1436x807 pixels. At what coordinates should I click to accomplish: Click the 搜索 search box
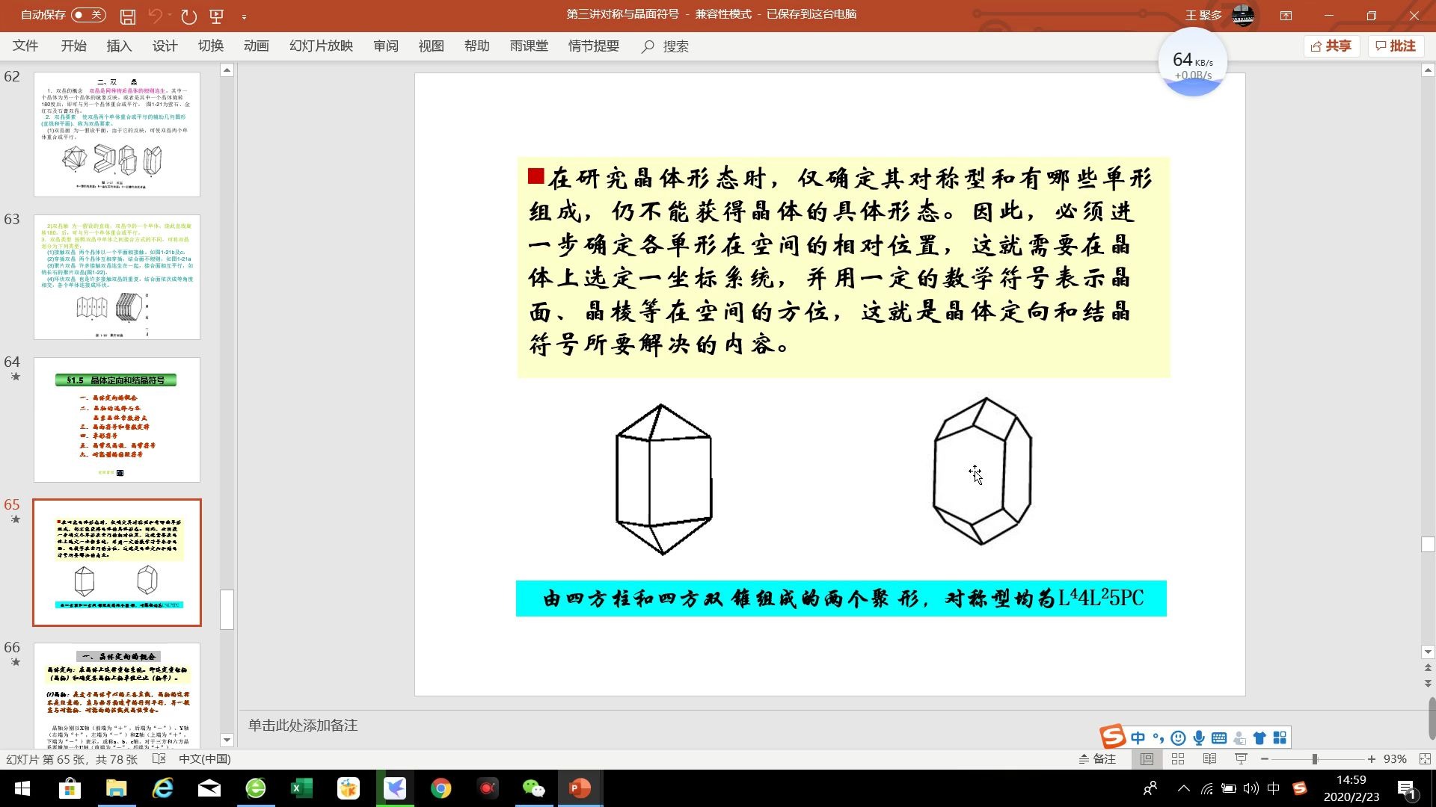click(x=666, y=46)
